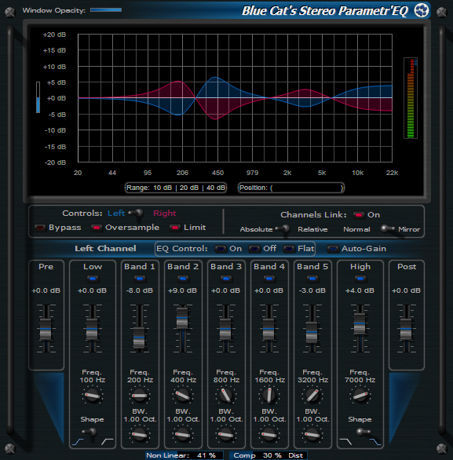Click the Band 1 bandwidth knob
Screen dimensions: 453x460
(140, 435)
